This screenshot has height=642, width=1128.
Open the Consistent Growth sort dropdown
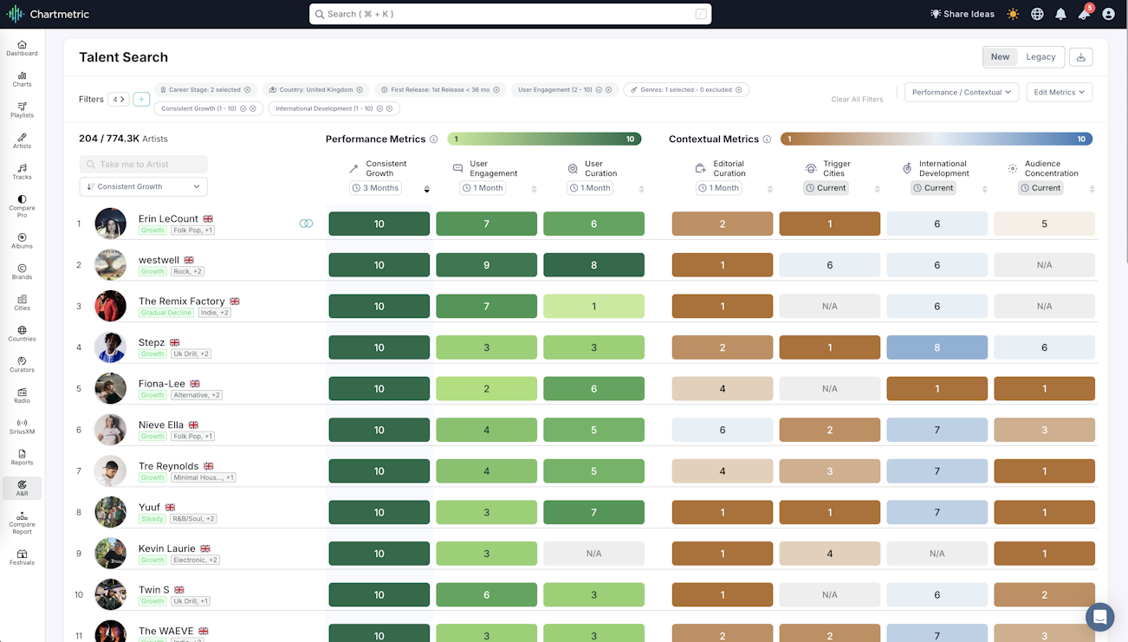[x=142, y=186]
